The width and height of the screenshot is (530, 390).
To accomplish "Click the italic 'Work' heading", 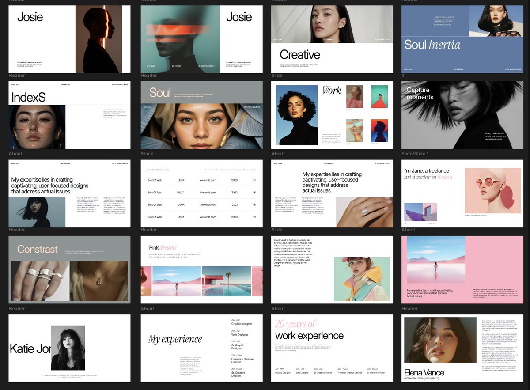I will [331, 91].
